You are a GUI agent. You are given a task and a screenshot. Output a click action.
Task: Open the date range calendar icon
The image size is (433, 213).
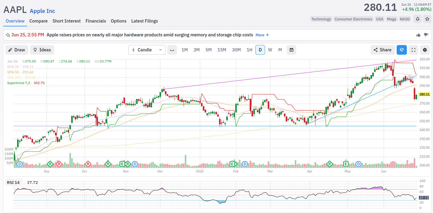pos(291,50)
